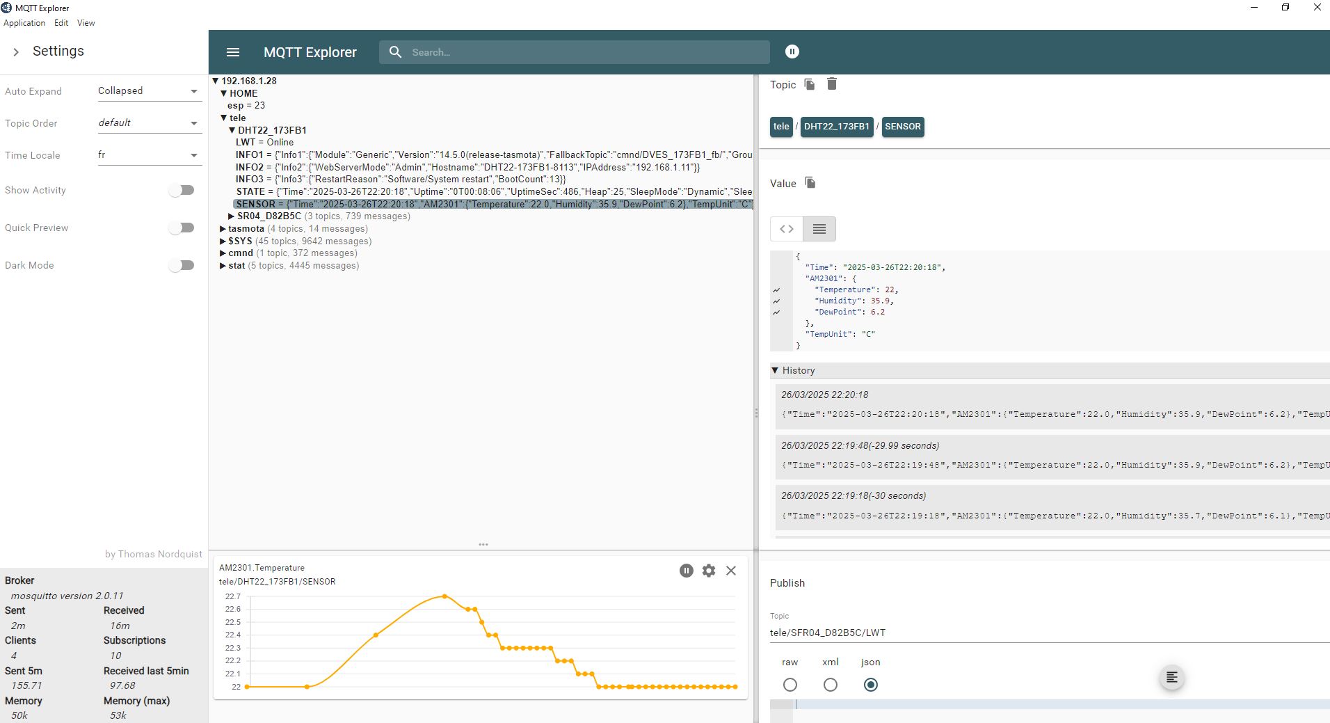The height and width of the screenshot is (723, 1330).
Task: Select the INFO1 topic row
Action: coord(494,154)
